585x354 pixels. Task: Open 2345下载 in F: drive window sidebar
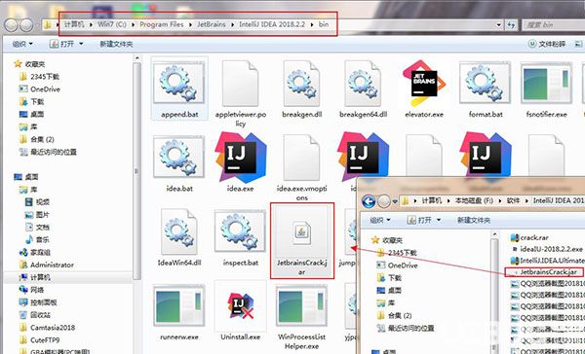pos(397,253)
